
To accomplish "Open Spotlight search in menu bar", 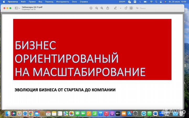I will pos(156,2).
